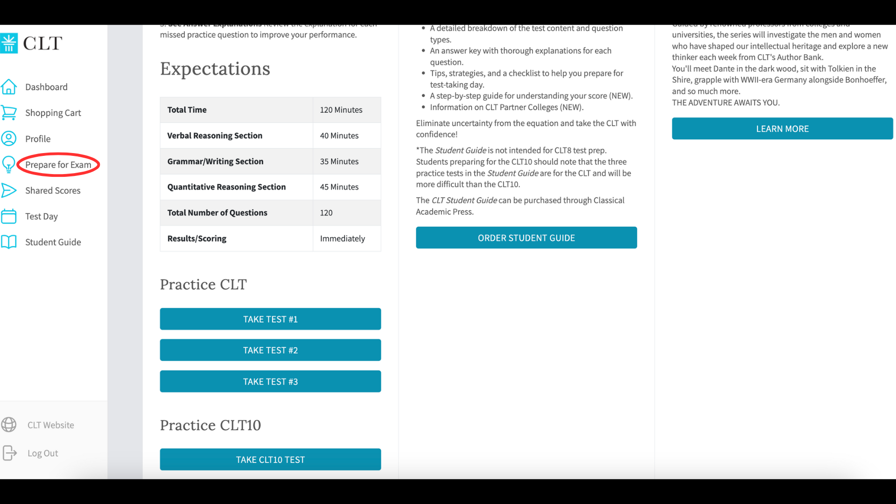Click Learn More button
The width and height of the screenshot is (896, 504).
pos(782,129)
